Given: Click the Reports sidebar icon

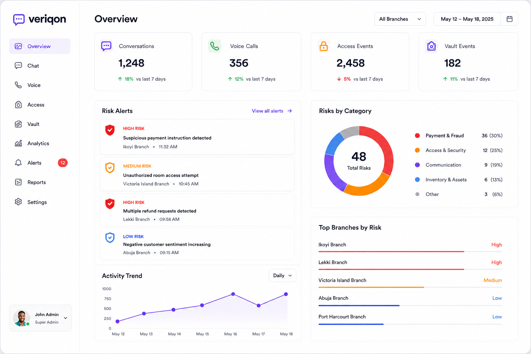Looking at the screenshot, I should coord(18,182).
